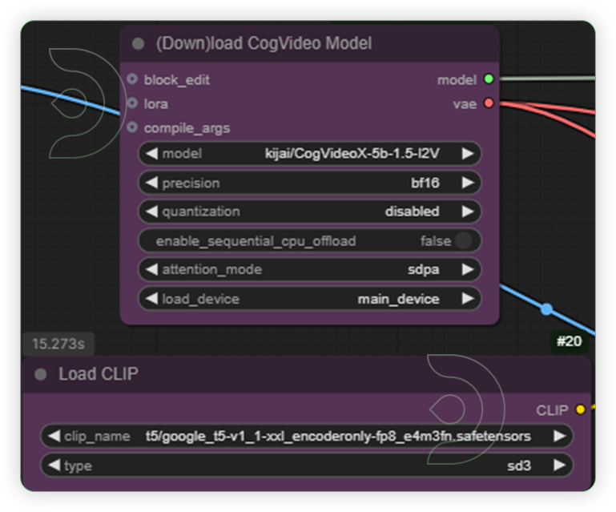The width and height of the screenshot is (616, 512).
Task: Click the lora input socket
Action: [x=132, y=103]
